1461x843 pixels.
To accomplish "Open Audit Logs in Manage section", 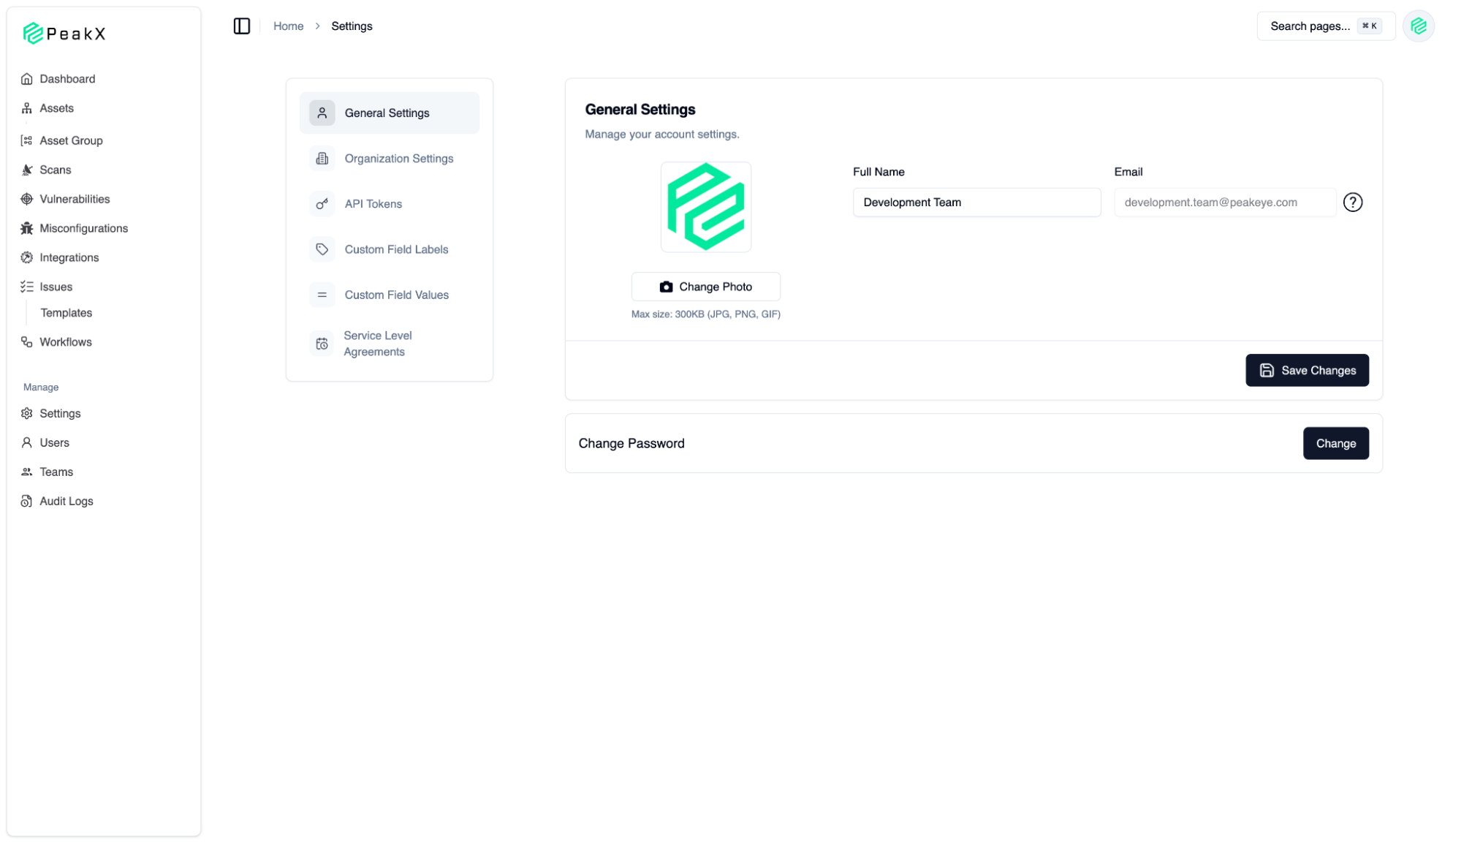I will [66, 501].
